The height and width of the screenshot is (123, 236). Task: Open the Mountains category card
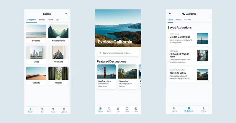coord(58,55)
